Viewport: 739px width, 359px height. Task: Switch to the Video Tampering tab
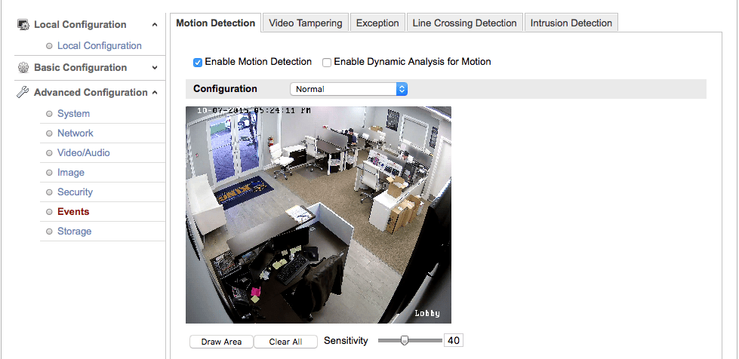(306, 23)
